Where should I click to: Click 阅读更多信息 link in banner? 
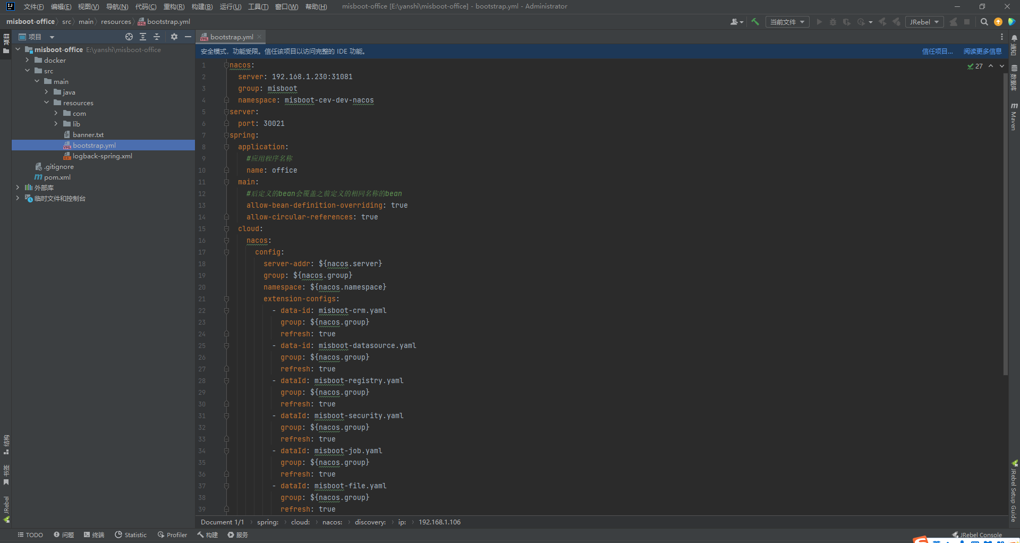coord(982,52)
